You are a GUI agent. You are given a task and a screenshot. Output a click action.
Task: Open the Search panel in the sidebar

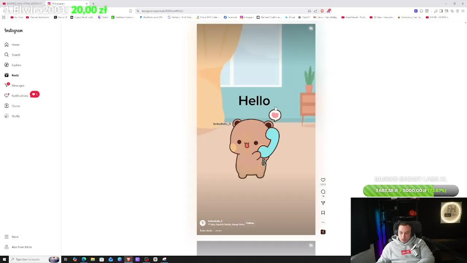(x=12, y=55)
